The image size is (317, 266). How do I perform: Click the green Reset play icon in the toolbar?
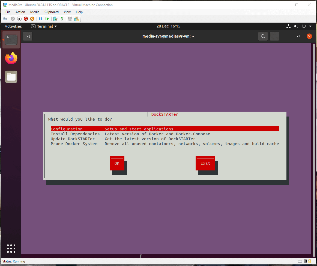pos(47,19)
